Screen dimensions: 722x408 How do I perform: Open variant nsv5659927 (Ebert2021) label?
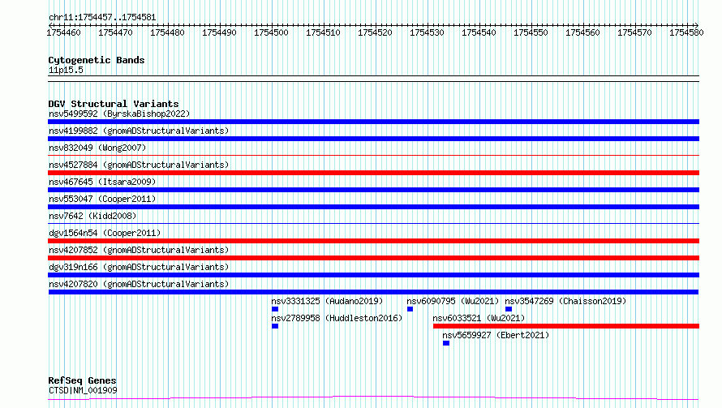point(496,335)
